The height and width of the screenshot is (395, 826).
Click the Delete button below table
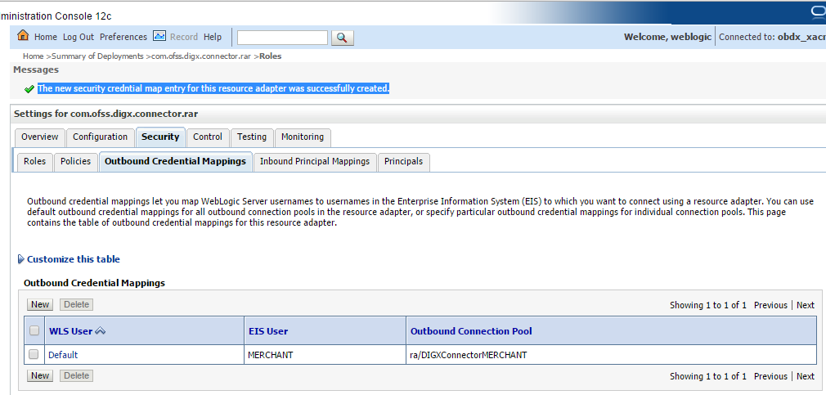76,375
